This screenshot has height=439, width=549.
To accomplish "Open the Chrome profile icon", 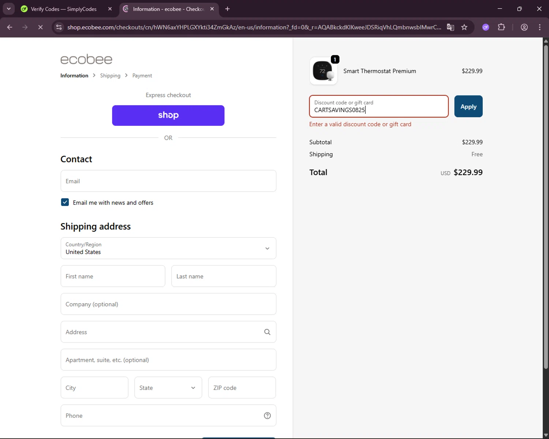I will coord(524,27).
